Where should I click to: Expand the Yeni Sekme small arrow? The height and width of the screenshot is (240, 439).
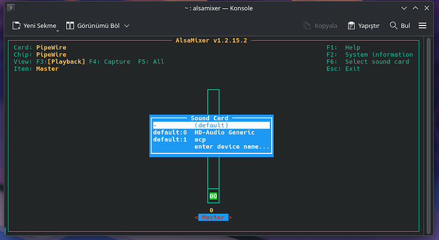58,31
